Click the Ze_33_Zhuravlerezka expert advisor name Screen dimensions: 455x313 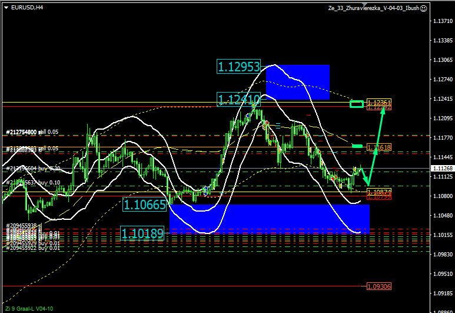(373, 8)
